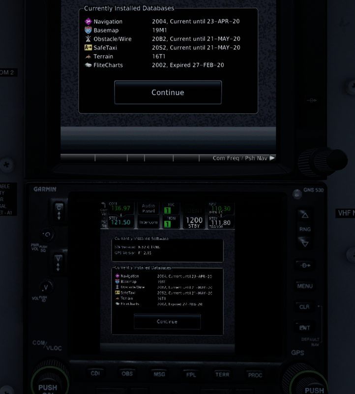The height and width of the screenshot is (394, 355).
Task: Show terrain page with TERR key
Action: (x=222, y=375)
